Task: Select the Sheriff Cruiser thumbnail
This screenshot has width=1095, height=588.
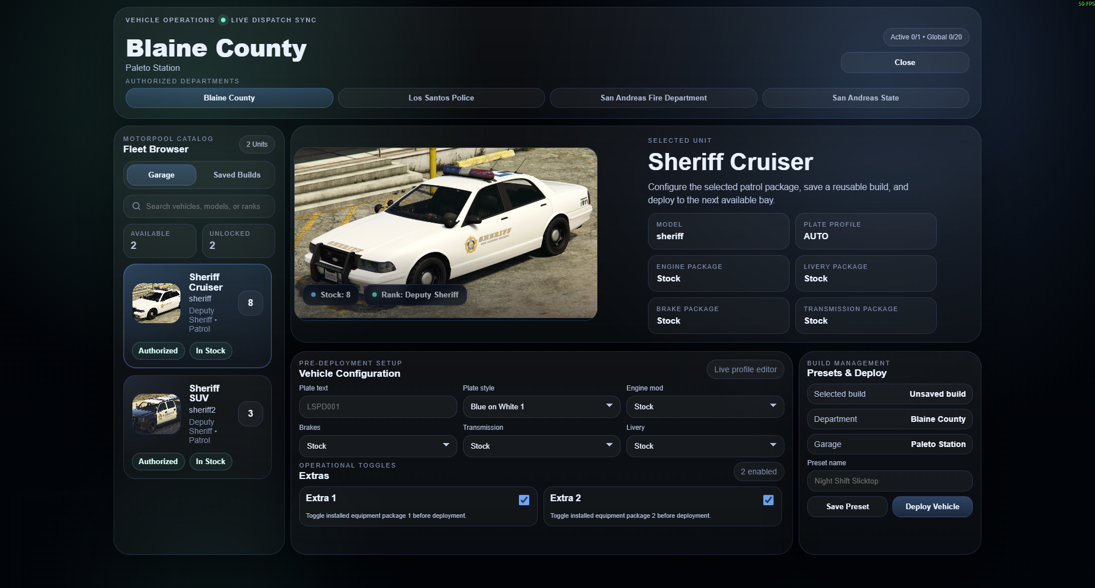Action: click(x=155, y=303)
